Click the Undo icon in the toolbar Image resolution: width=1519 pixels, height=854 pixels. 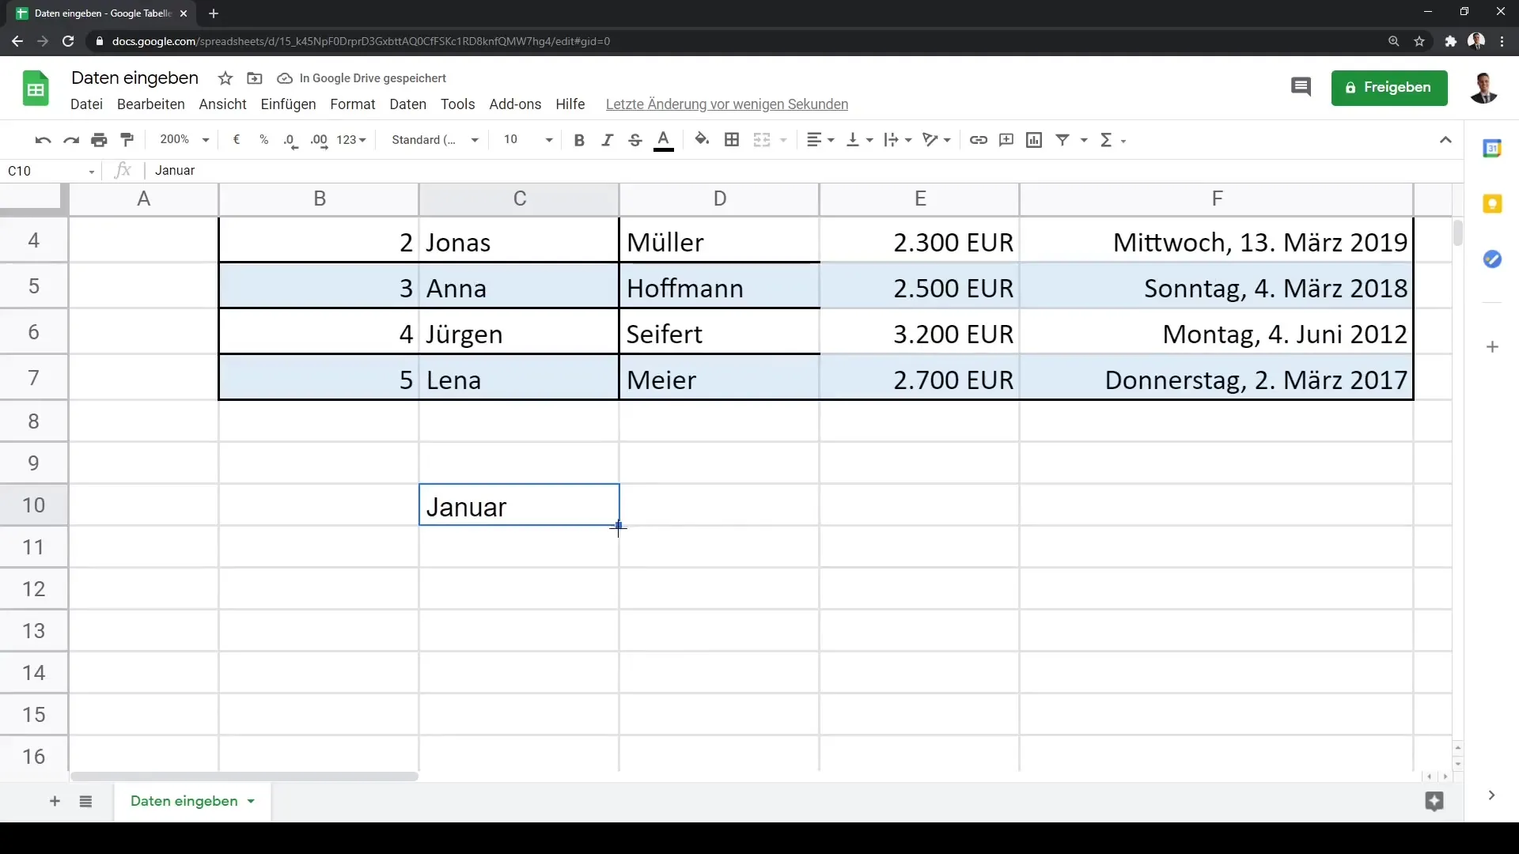point(43,140)
